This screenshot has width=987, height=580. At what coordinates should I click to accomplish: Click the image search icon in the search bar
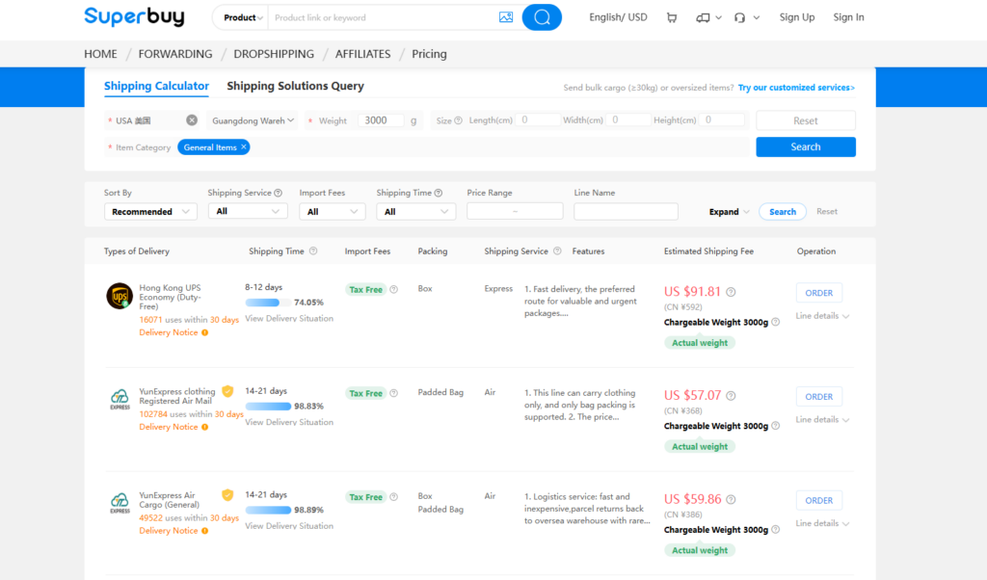tap(506, 16)
